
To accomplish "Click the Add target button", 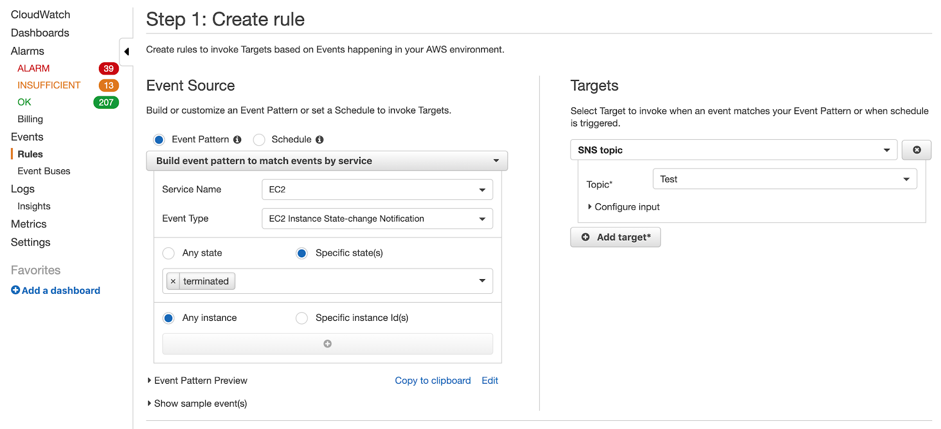I will click(615, 237).
